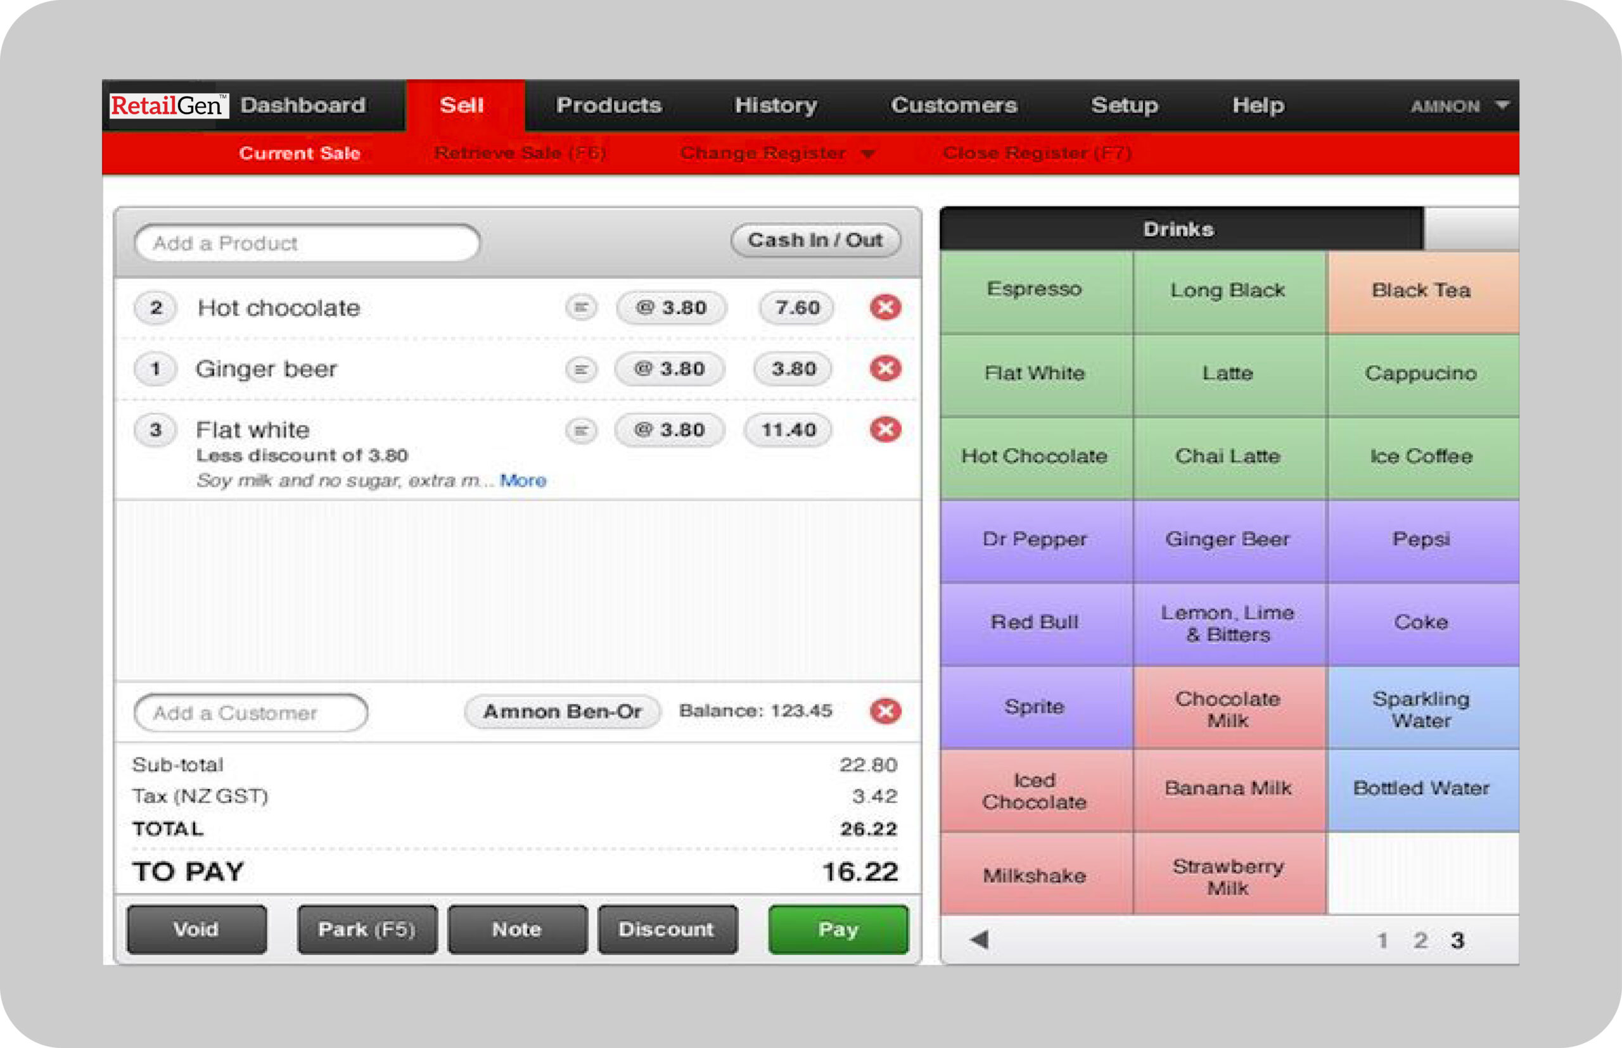This screenshot has height=1048, width=1622.
Task: Click the Discount button
Action: (x=667, y=929)
